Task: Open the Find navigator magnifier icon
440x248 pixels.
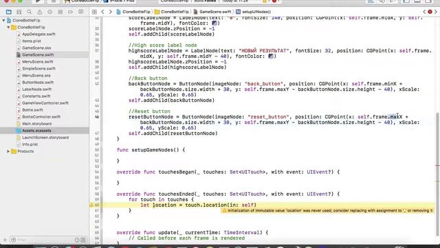Action: tap(29, 12)
